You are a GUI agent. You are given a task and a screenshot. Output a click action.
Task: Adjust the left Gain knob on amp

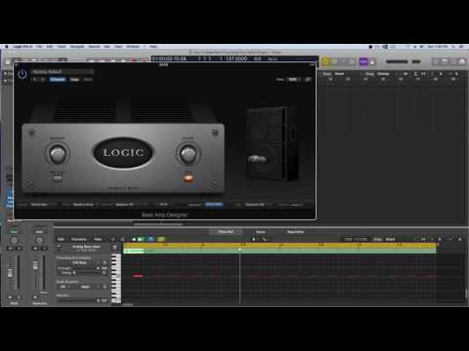point(58,154)
